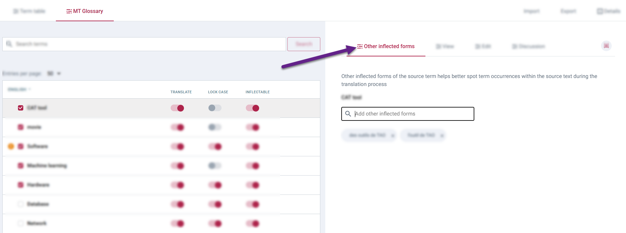
Task: Click the pink status icon next to Hardware
Action: (x=20, y=185)
